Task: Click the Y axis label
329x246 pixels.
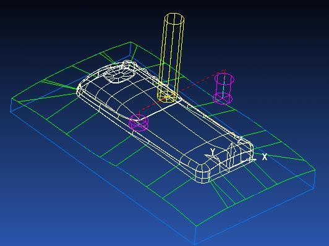Action: click(x=213, y=151)
